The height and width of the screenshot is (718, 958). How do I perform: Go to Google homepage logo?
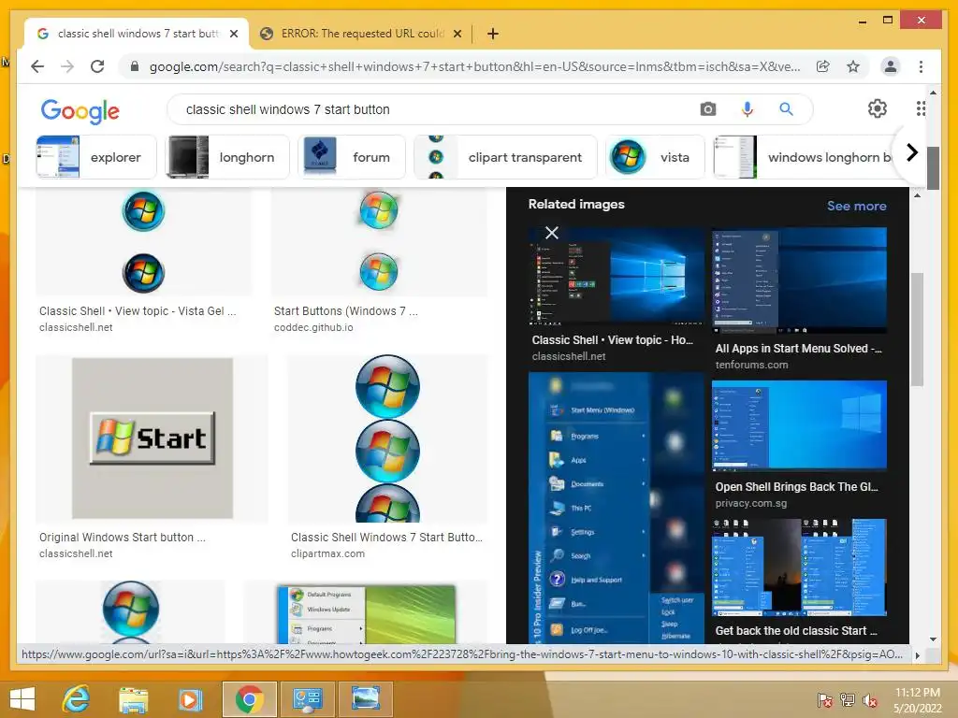click(80, 110)
